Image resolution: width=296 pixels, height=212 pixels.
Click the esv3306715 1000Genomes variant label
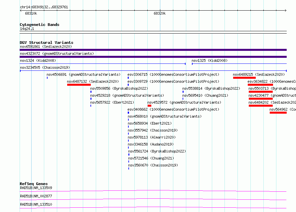tap(173, 74)
